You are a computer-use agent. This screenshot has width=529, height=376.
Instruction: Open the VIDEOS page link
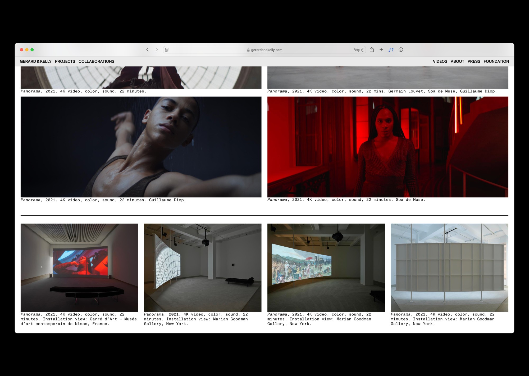(x=440, y=61)
